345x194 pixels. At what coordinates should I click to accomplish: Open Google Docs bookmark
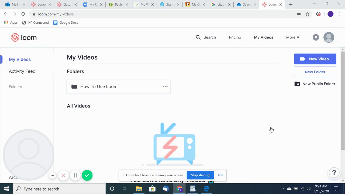click(x=65, y=23)
